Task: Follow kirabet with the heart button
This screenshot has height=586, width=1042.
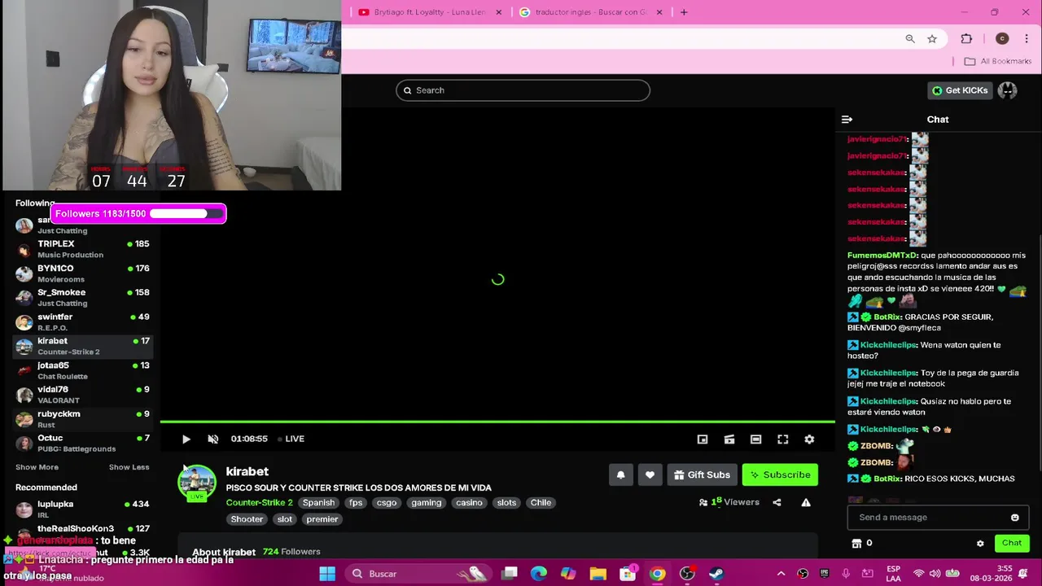Action: click(650, 474)
